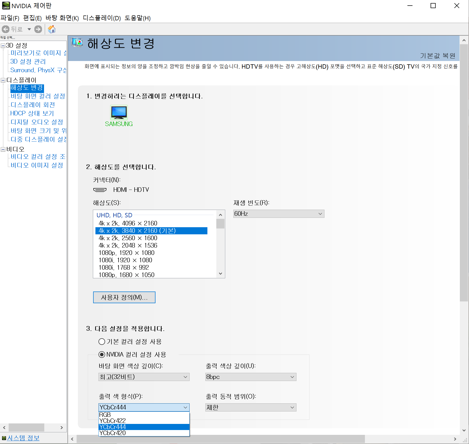
Task: Click main panel horizontal scroll right arrow
Action: (455, 439)
